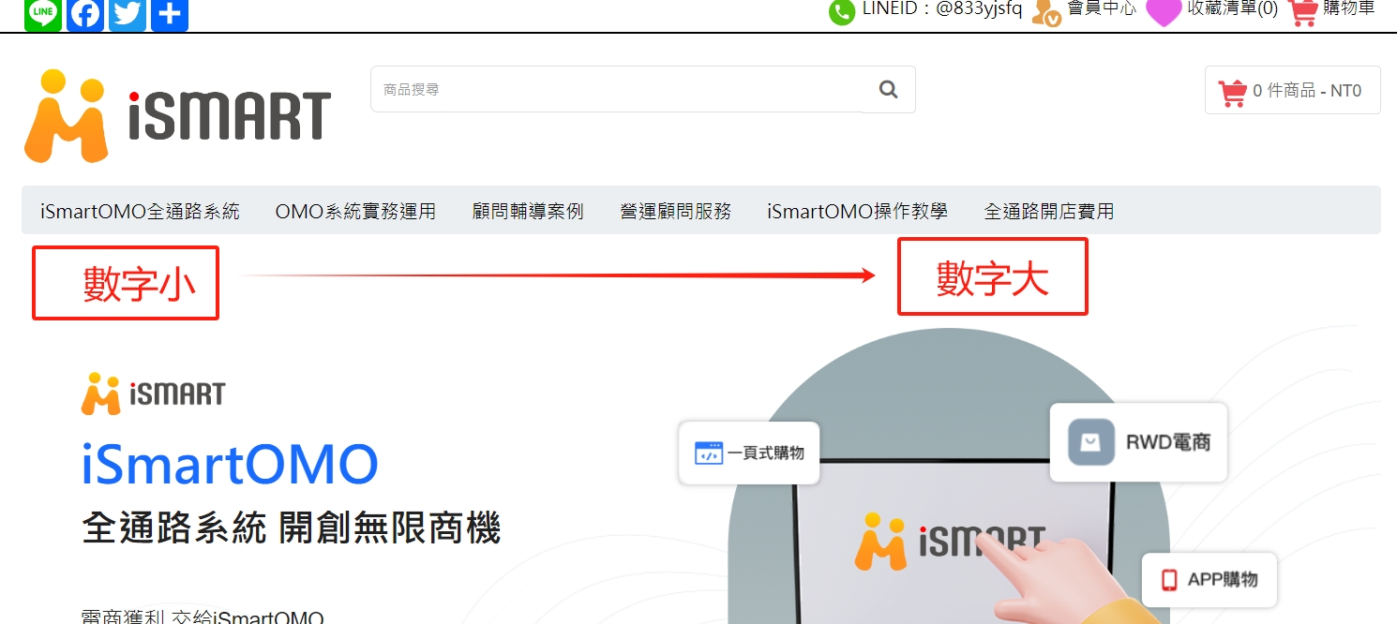Click the 一頁式購物 card in banner
Screen dimensions: 1397x624
(x=749, y=453)
